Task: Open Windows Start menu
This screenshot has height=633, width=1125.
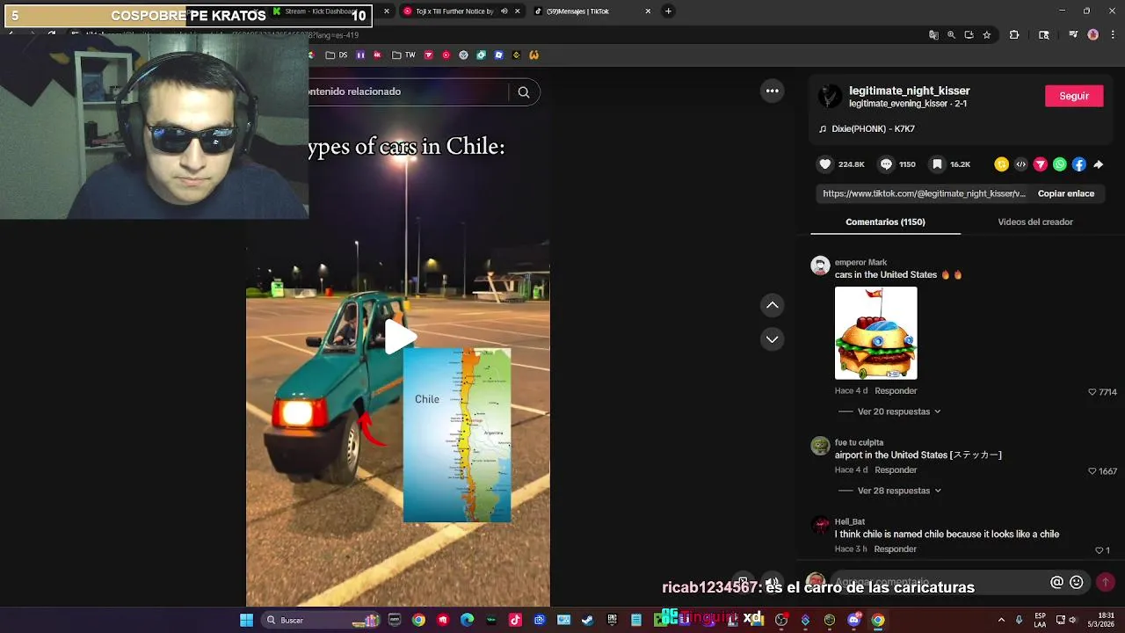Action: point(247,620)
